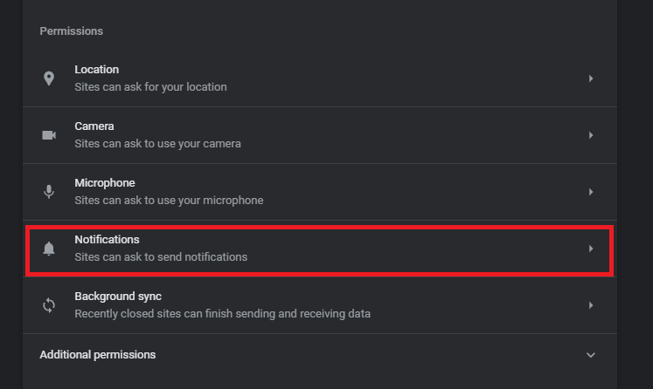Open Camera settings via its arrow
This screenshot has width=653, height=389.
591,135
